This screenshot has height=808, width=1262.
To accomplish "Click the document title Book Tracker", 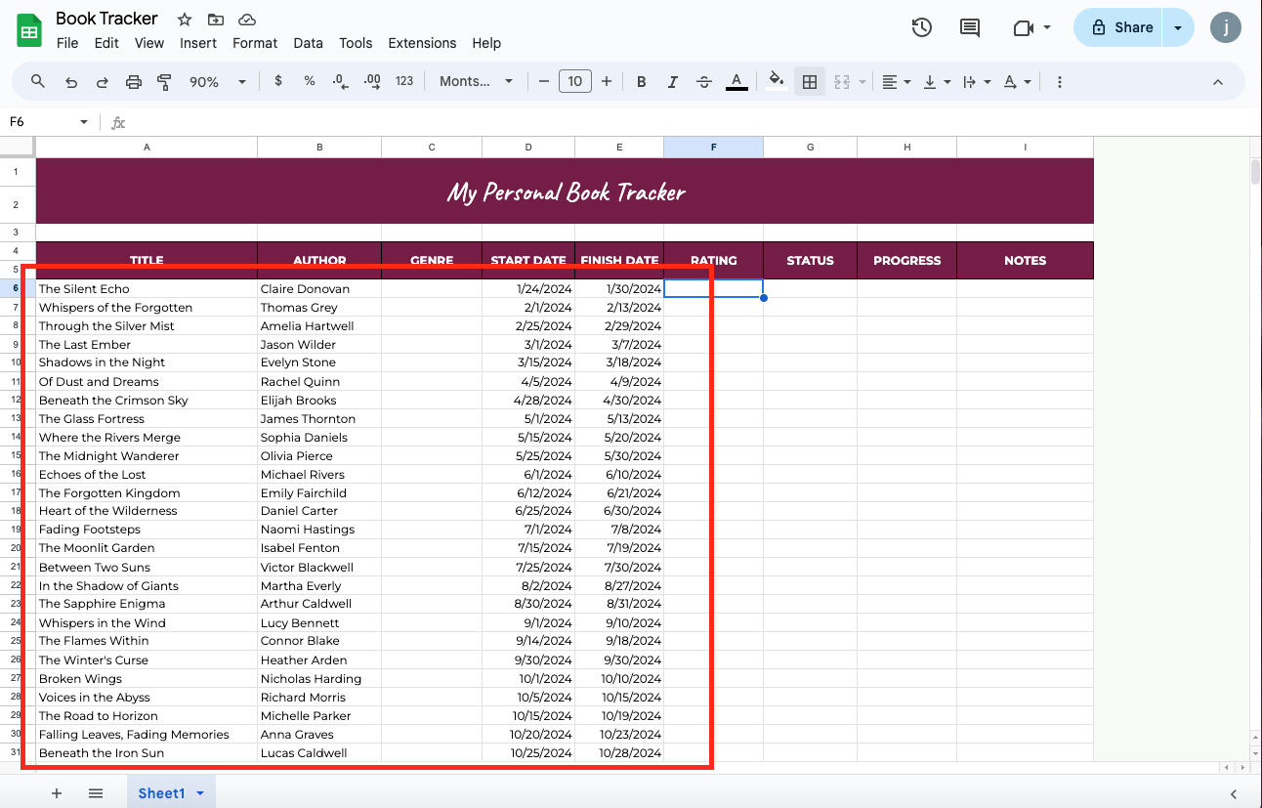I will 106,19.
